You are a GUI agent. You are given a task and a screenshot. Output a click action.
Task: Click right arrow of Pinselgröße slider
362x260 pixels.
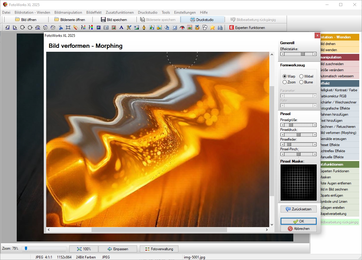315,125
